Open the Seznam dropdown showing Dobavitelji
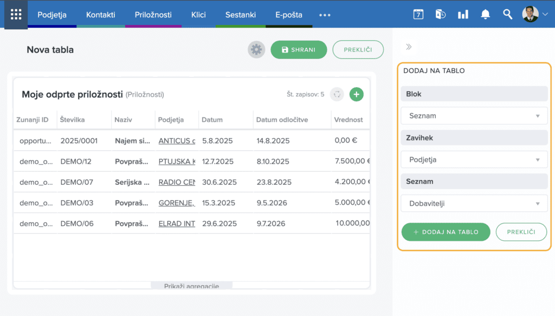This screenshot has height=316, width=555. pos(474,204)
